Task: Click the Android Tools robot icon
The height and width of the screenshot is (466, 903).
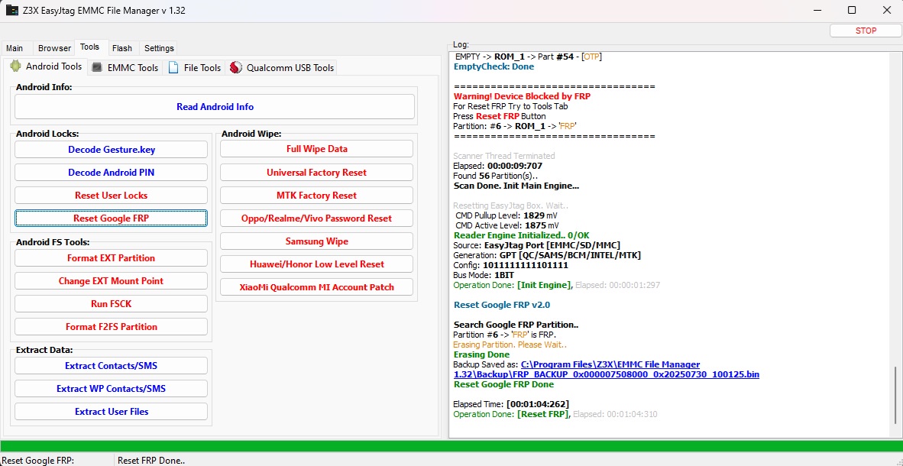Action: click(x=15, y=66)
